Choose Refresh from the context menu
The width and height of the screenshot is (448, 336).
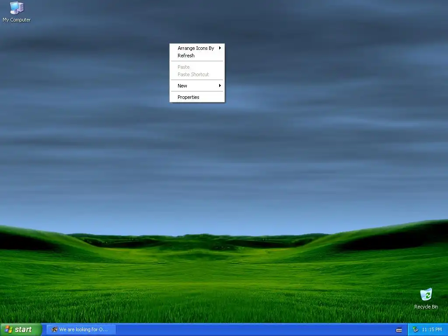[x=197, y=56]
